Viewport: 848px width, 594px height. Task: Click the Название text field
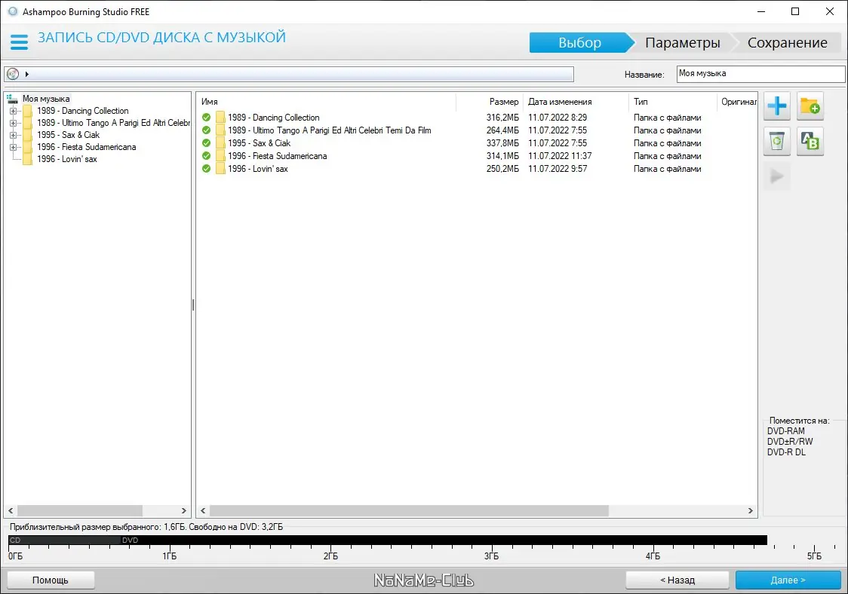[x=760, y=74]
